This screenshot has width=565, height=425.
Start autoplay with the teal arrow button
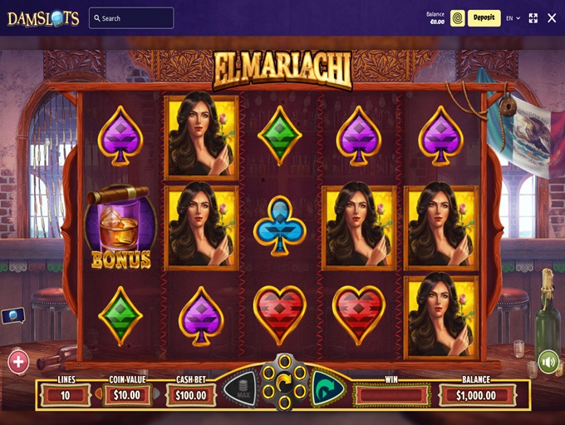(327, 388)
